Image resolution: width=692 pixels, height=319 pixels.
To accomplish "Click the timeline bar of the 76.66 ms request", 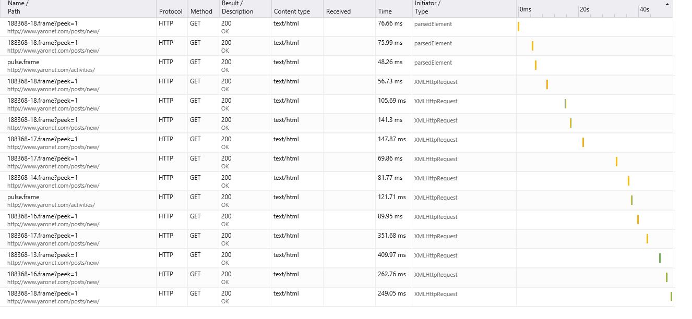I will tap(518, 27).
